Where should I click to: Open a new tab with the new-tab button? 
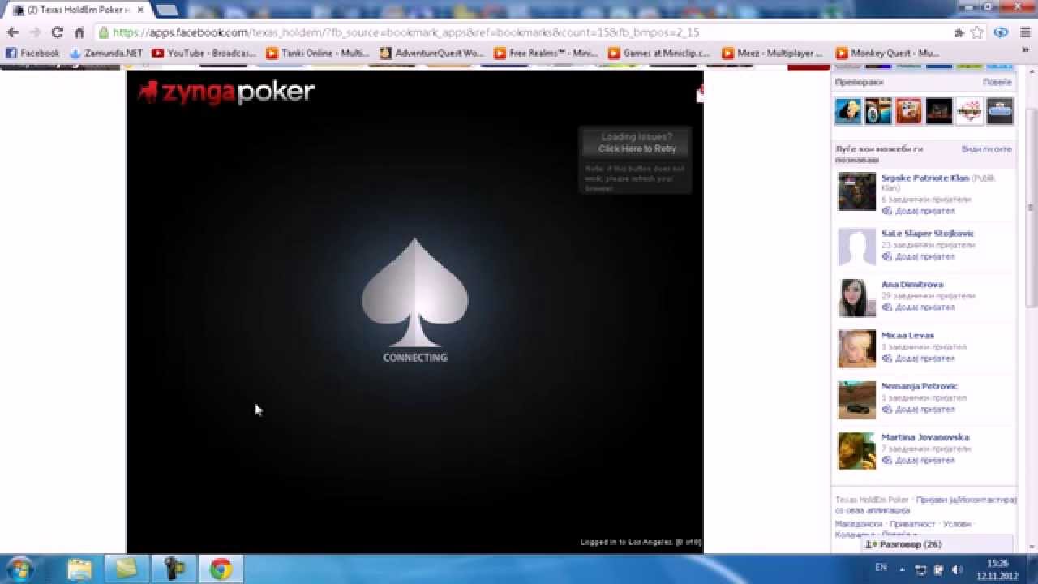click(x=166, y=10)
